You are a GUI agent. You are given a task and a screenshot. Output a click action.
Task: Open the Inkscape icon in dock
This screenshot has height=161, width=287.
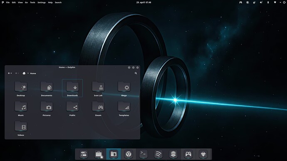pyautogui.click(x=203, y=154)
